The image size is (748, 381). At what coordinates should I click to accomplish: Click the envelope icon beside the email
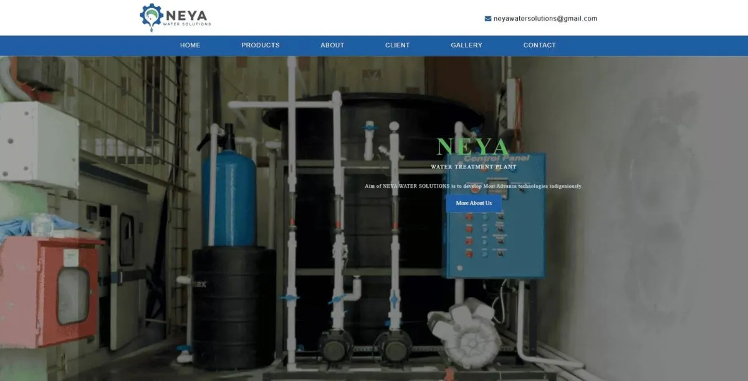pyautogui.click(x=488, y=19)
